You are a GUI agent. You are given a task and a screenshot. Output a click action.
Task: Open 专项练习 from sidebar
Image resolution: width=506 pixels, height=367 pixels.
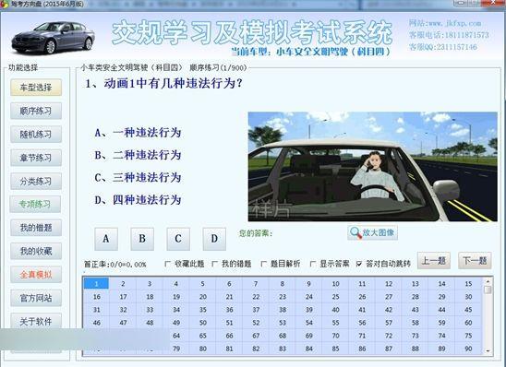(35, 205)
